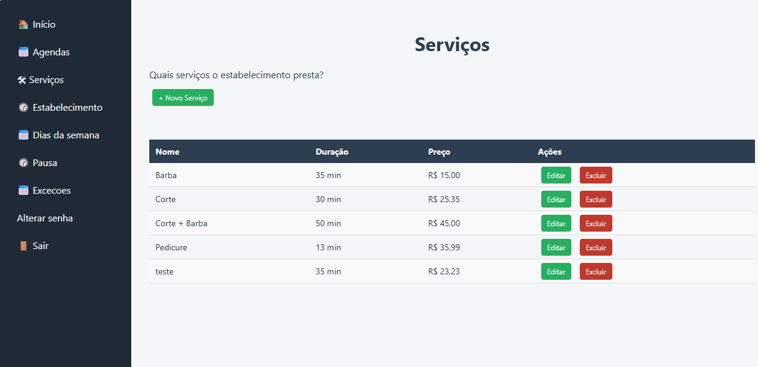
Task: Click Editar for the R$ 25,35 row
Action: click(556, 199)
